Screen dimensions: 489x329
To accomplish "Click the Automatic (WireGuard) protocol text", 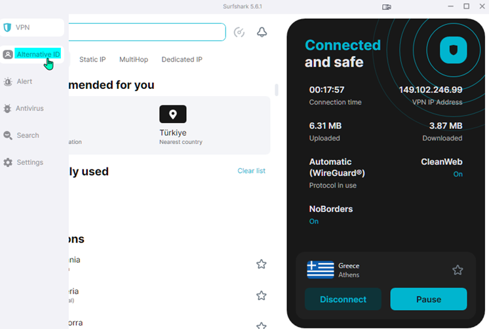I will pyautogui.click(x=337, y=167).
